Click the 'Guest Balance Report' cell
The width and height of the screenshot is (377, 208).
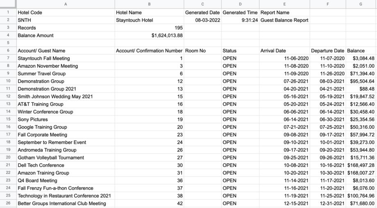tap(284, 20)
